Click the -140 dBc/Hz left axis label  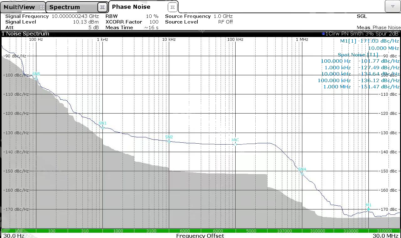[16, 152]
